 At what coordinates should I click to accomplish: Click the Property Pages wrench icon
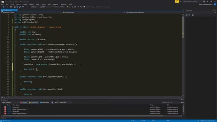[x=193, y=15]
